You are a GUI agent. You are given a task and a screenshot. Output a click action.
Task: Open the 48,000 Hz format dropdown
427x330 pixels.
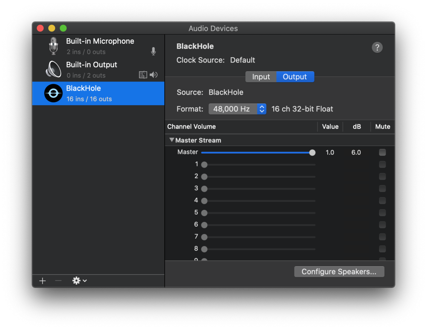pos(237,109)
